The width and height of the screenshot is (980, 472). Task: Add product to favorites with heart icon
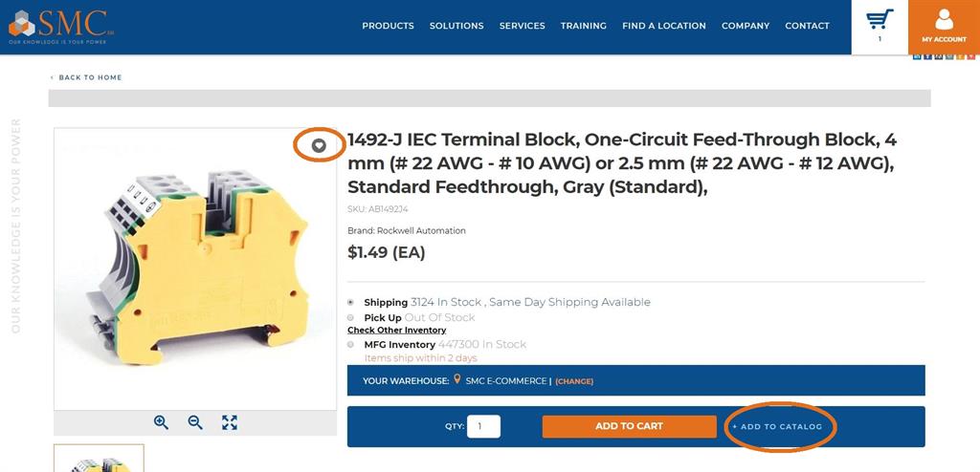coord(320,145)
